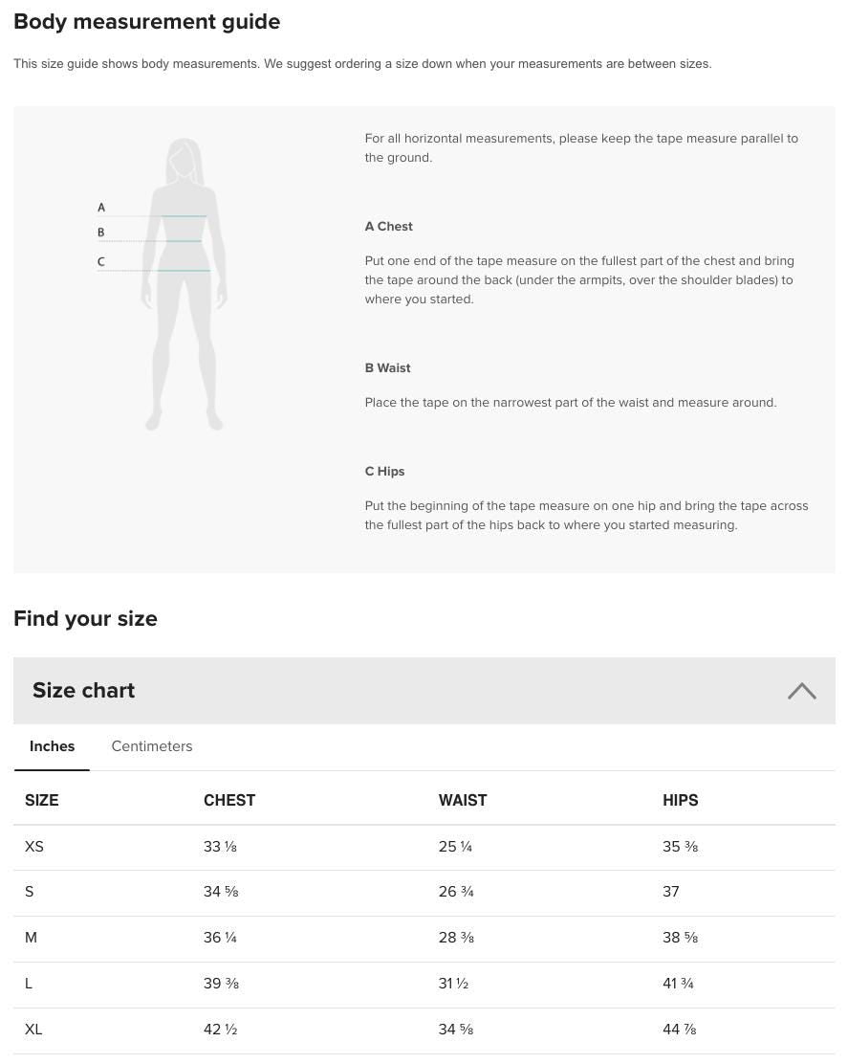Image resolution: width=848 pixels, height=1064 pixels.
Task: Expand the Size chart header
Action: click(83, 690)
